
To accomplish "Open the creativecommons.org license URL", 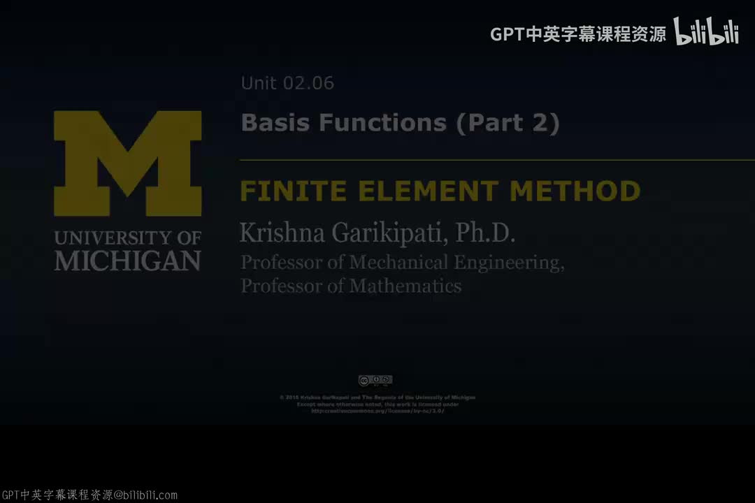I will tap(377, 411).
